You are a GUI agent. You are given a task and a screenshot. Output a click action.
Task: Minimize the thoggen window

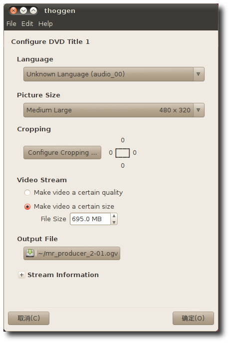point(23,10)
